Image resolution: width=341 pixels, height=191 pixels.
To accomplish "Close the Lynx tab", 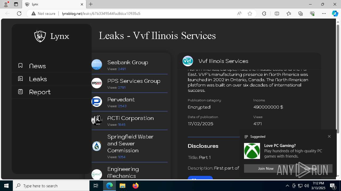I will coord(82,4).
